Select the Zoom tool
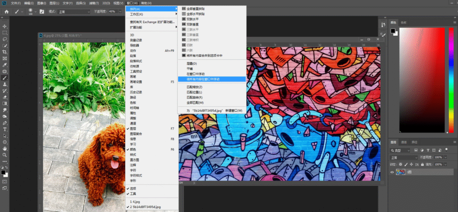The image size is (458, 212). 4,155
